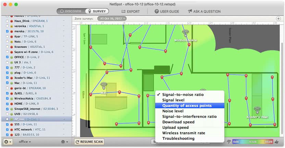This screenshot has height=148, width=285.
Task: Switch to Survey mode
Action: [97, 11]
